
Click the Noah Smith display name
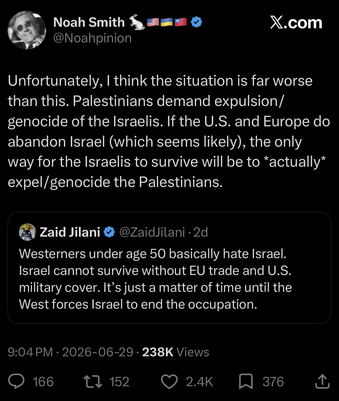point(89,22)
